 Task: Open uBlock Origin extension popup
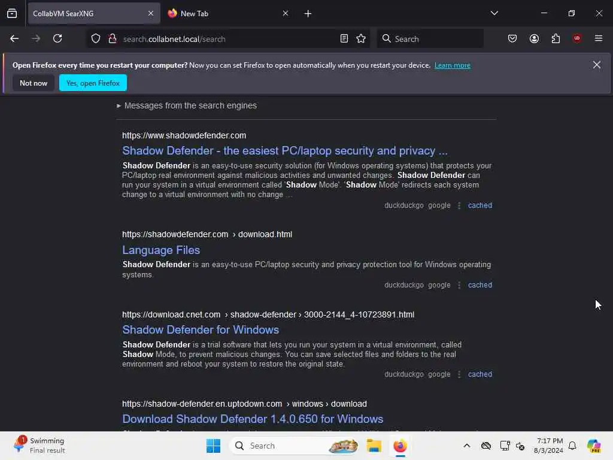(577, 38)
